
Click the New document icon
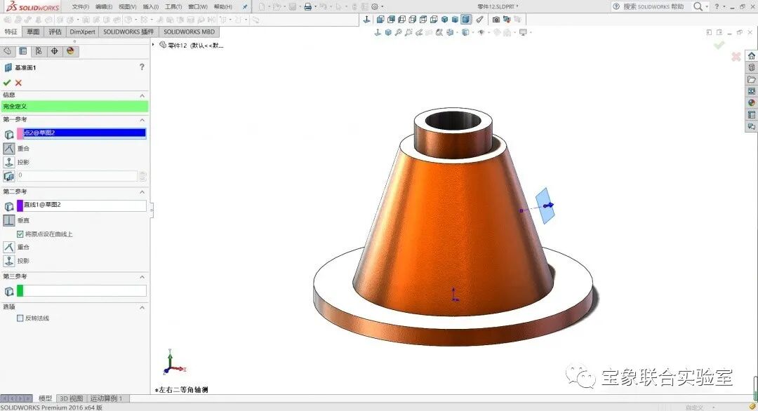[262, 7]
